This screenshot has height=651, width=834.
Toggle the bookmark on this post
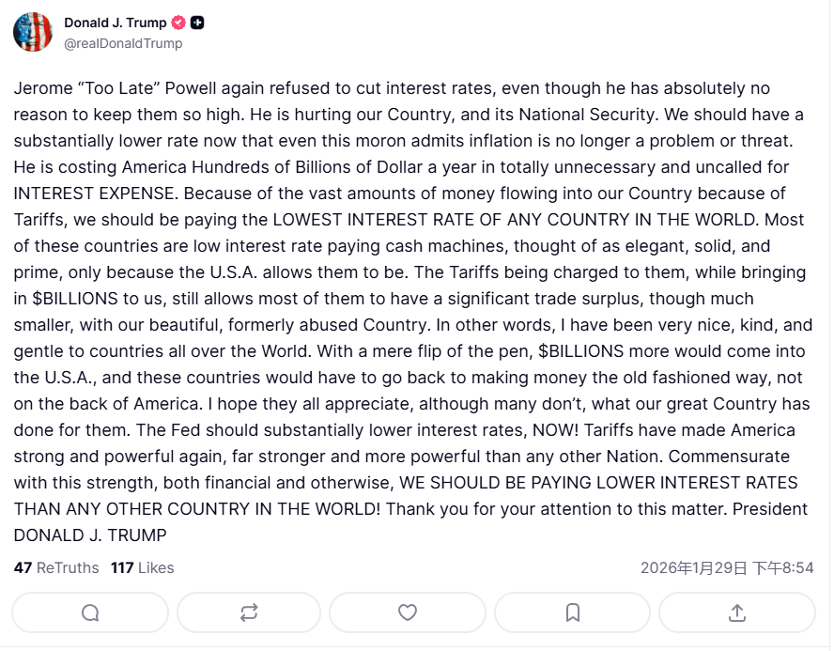(x=573, y=612)
